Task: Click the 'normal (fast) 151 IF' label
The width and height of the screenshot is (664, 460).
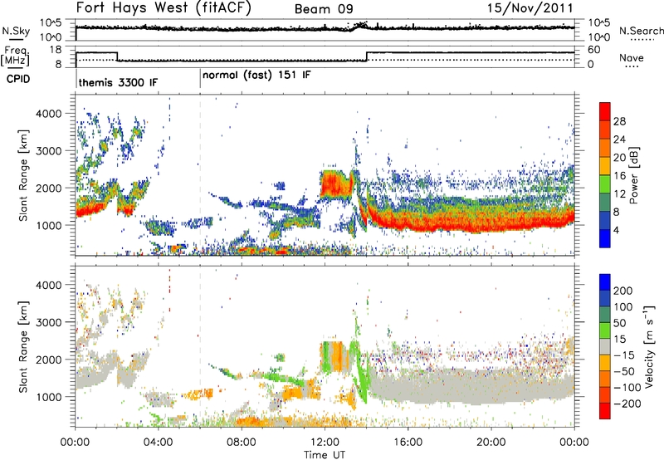Action: pos(256,76)
